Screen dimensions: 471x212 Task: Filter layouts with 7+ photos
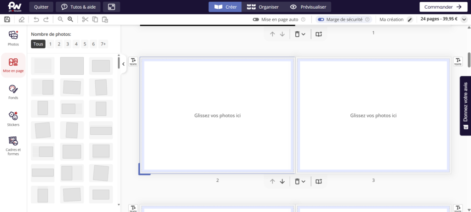coord(103,44)
